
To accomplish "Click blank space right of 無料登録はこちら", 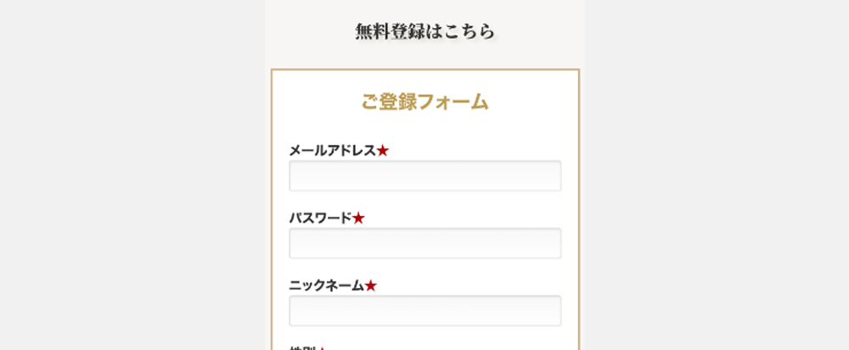I will 542,32.
